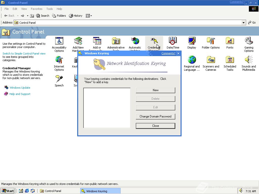Switch to Simple Control Panel view

pyautogui.click(x=24, y=54)
